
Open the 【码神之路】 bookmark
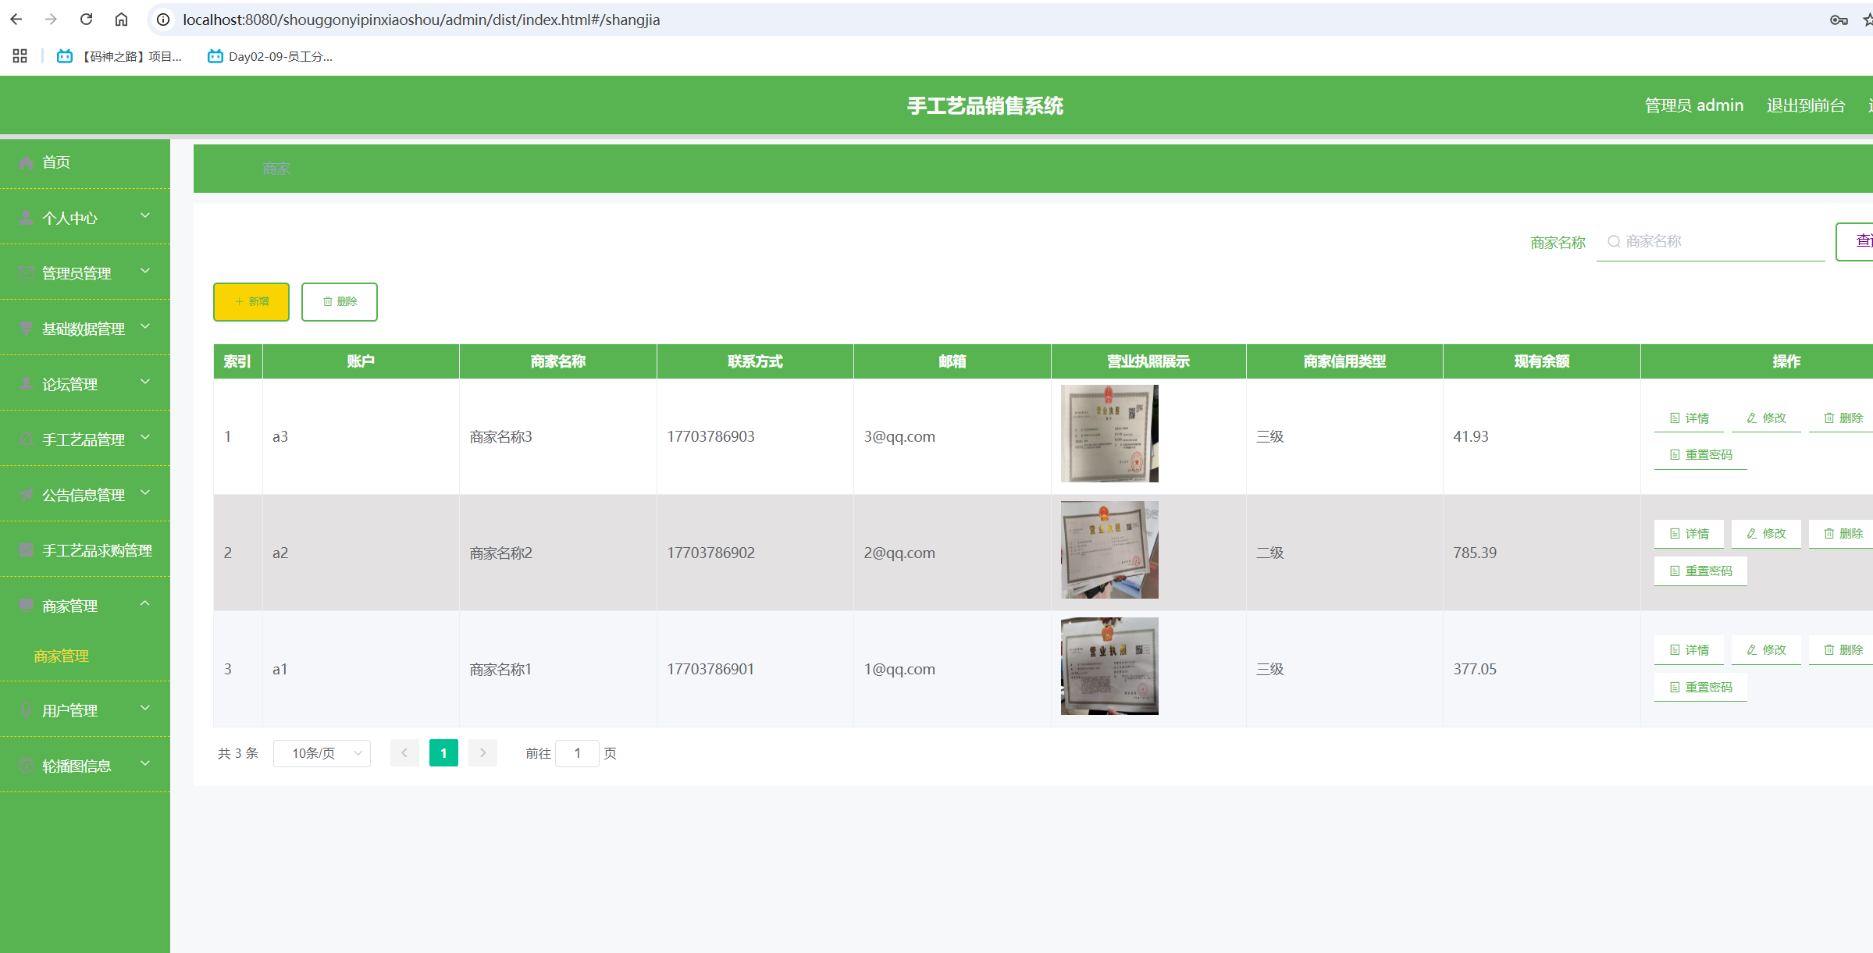click(120, 56)
